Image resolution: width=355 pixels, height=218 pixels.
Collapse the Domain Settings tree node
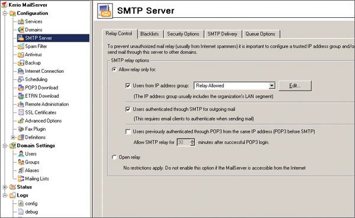tap(5, 146)
